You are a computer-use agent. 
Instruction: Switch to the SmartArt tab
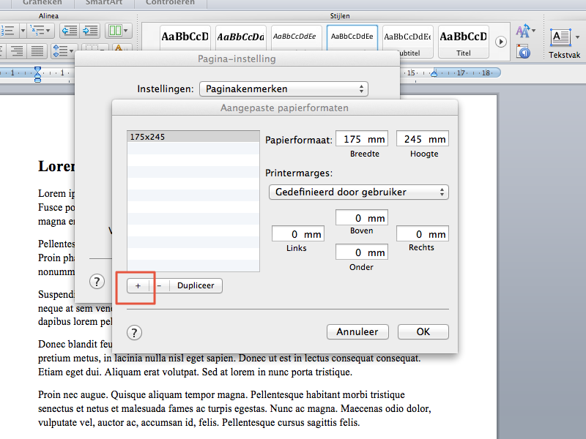[104, 3]
